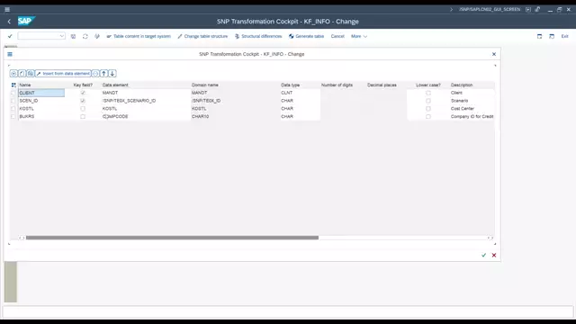The width and height of the screenshot is (576, 324).
Task: Click the KOSTL name cell
Action: (41, 109)
